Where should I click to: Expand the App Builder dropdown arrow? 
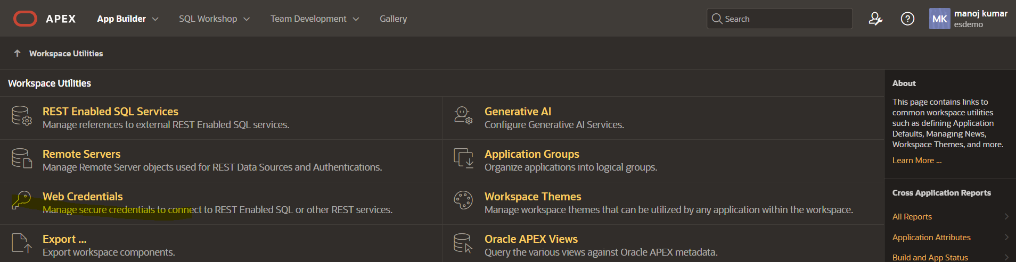(x=155, y=19)
